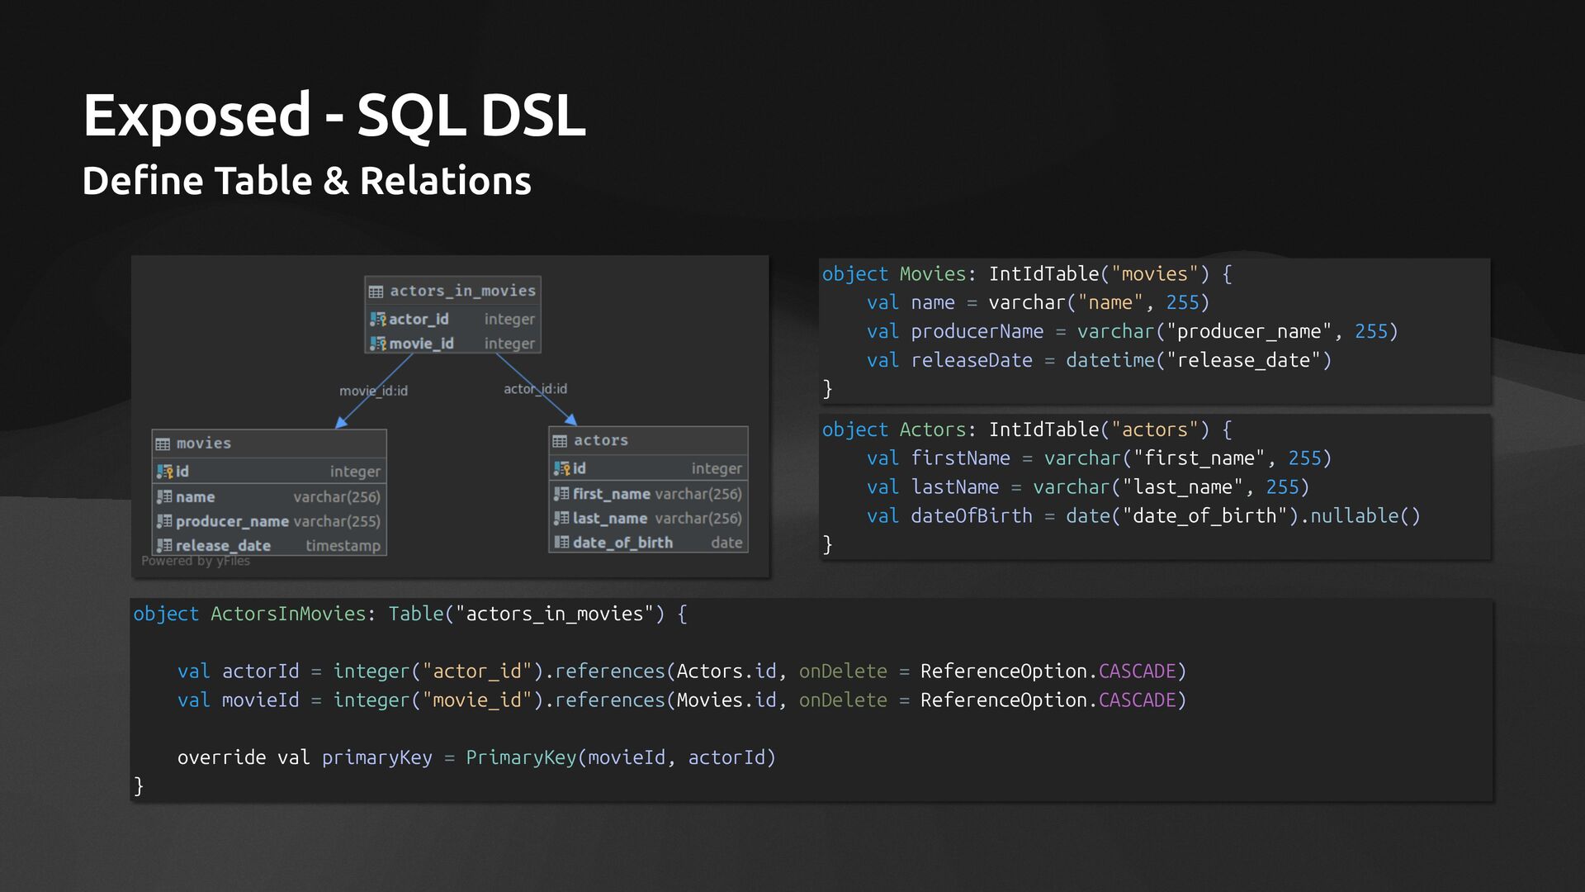Click the first CASCADE keyword on actorId line

pos(1137,671)
